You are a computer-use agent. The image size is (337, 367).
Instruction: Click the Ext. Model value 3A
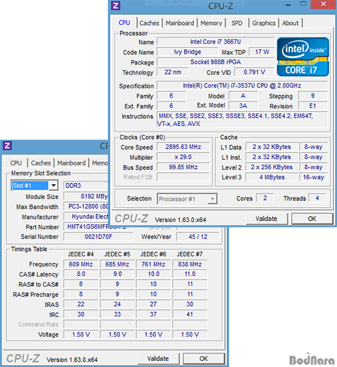pos(243,106)
